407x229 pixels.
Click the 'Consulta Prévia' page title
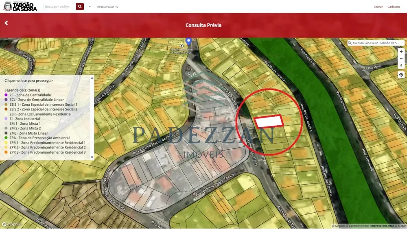tap(203, 25)
